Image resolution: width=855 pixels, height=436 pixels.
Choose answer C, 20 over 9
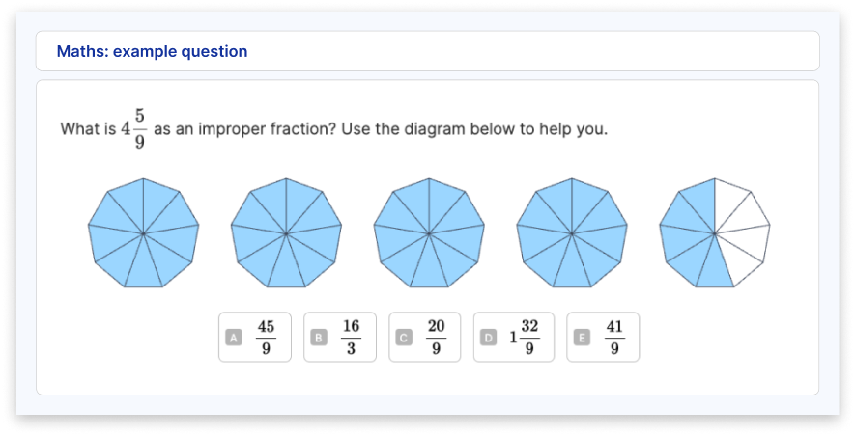[425, 337]
